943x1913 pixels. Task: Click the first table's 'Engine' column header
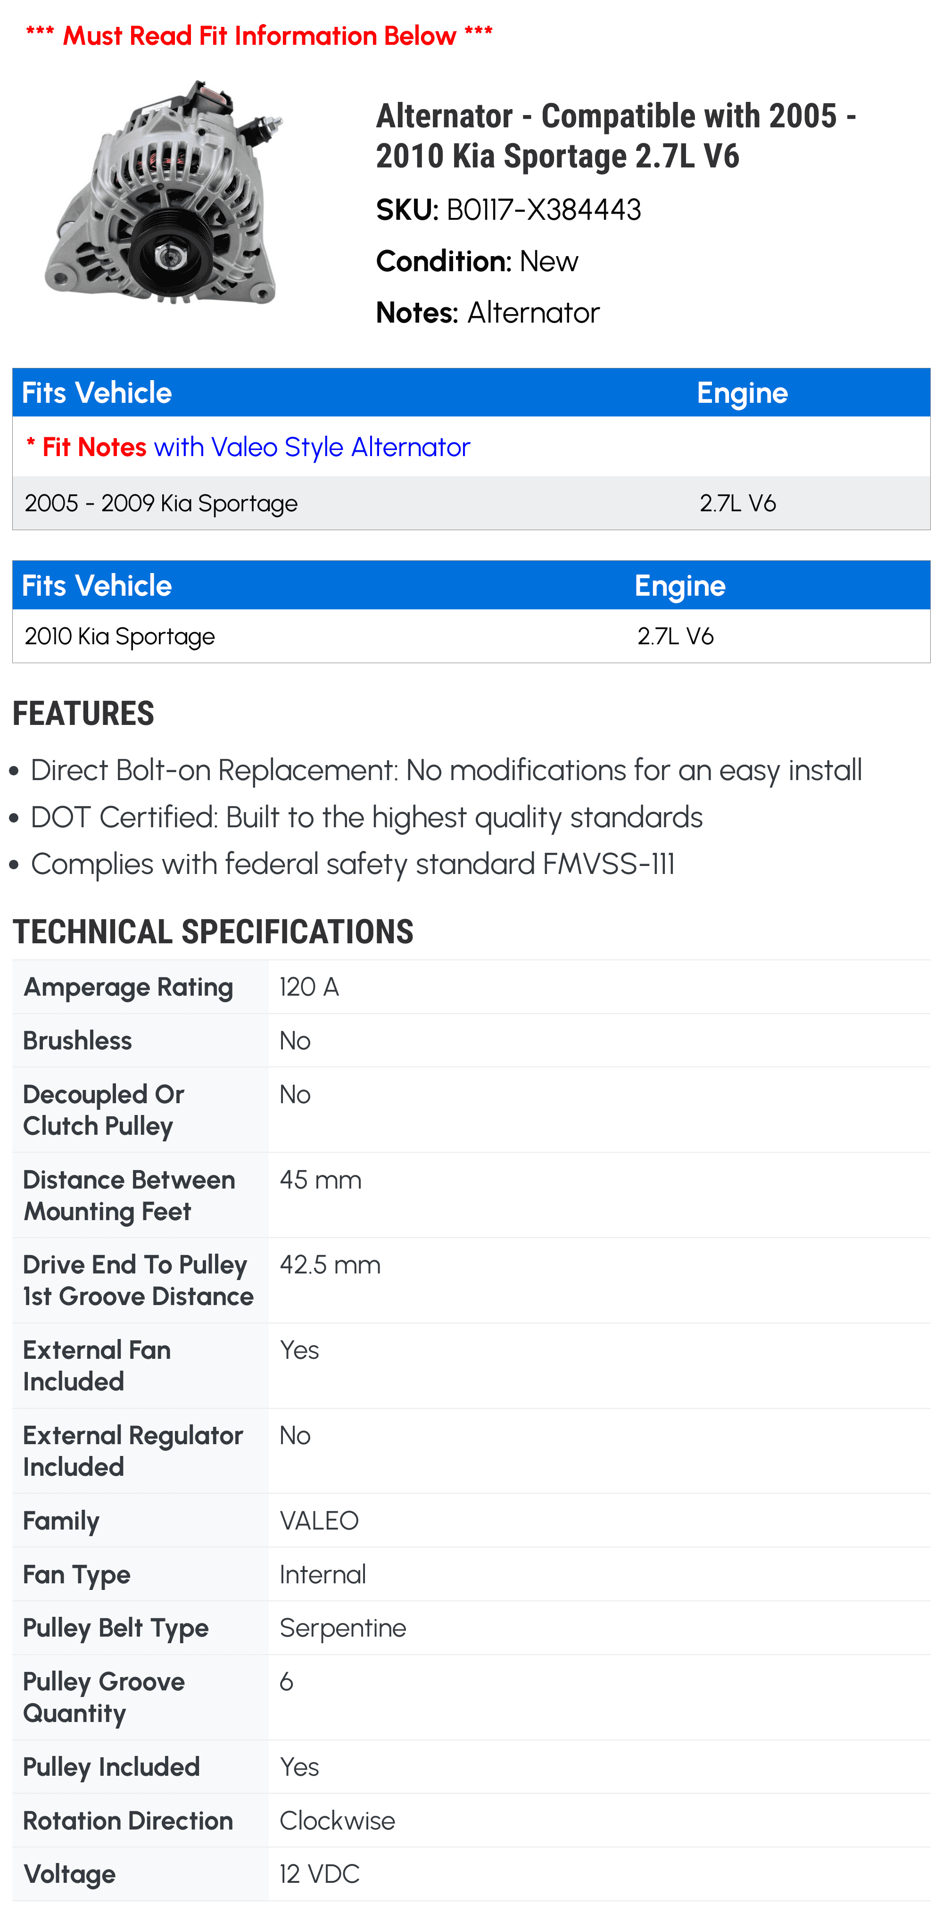pos(741,393)
